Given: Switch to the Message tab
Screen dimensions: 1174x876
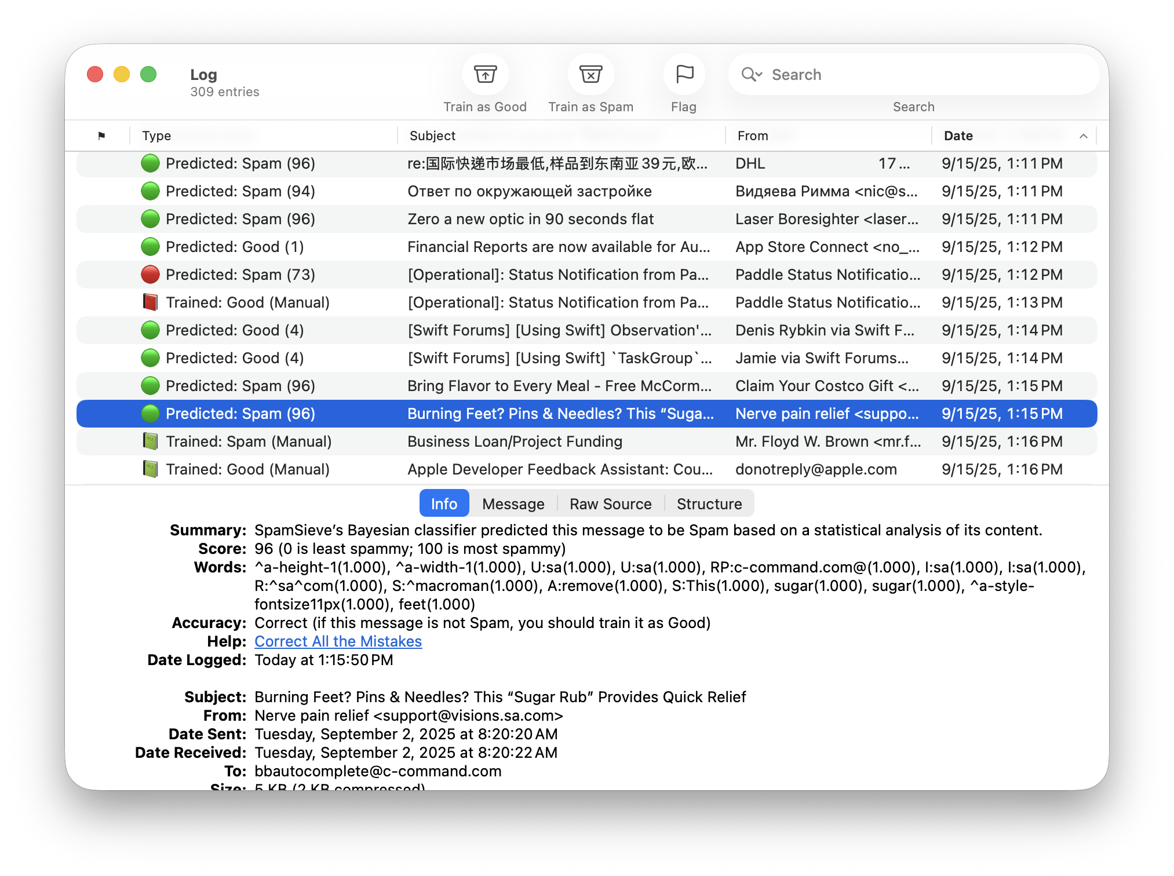Looking at the screenshot, I should [x=512, y=503].
